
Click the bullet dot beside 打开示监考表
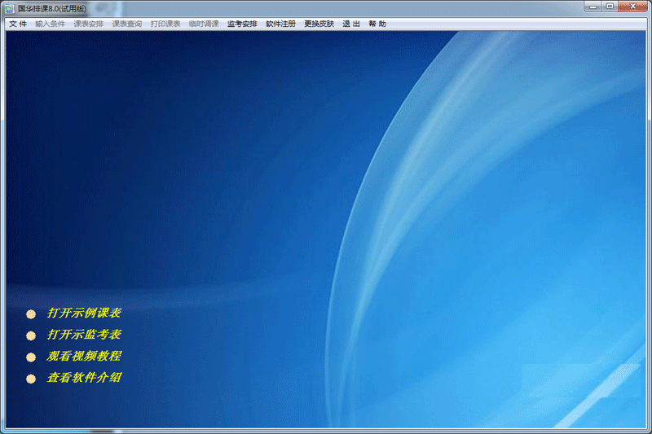click(x=31, y=335)
